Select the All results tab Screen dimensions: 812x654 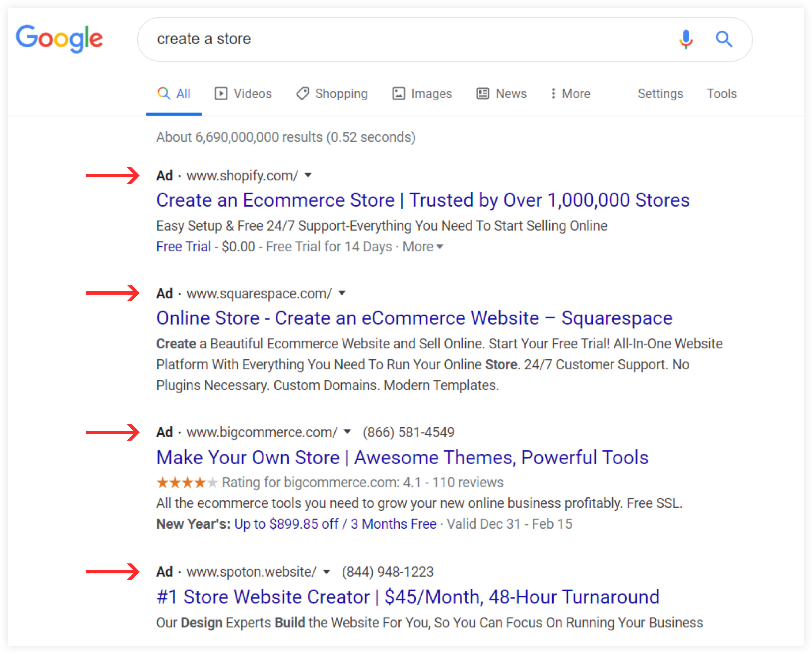[x=173, y=94]
